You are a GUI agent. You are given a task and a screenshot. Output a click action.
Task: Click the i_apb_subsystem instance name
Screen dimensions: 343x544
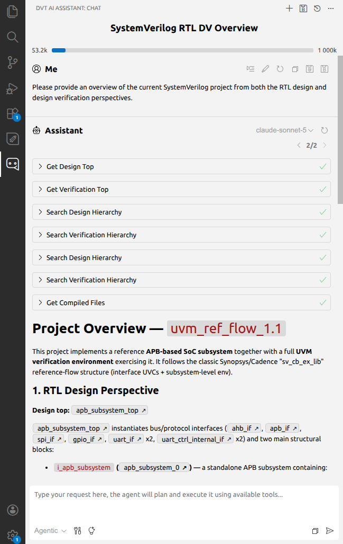[84, 468]
